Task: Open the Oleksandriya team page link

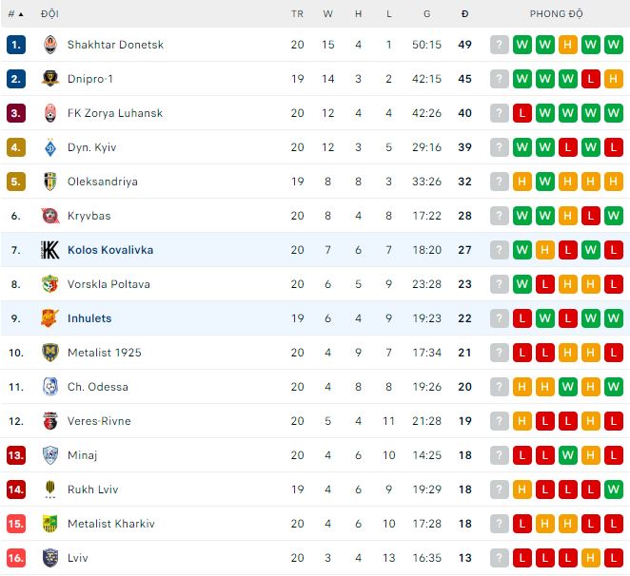Action: 102,182
